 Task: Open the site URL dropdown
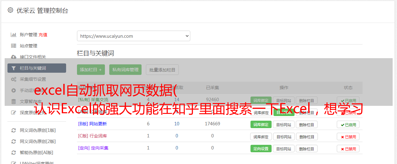[x=133, y=36]
